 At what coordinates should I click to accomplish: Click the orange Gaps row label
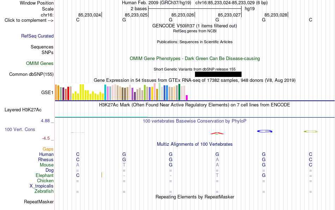click(x=48, y=149)
